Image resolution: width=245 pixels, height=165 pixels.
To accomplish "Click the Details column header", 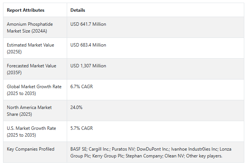I will (78, 10).
